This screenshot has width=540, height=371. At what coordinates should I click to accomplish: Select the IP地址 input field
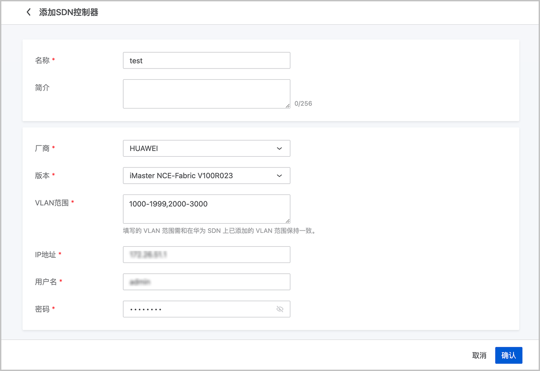(206, 254)
